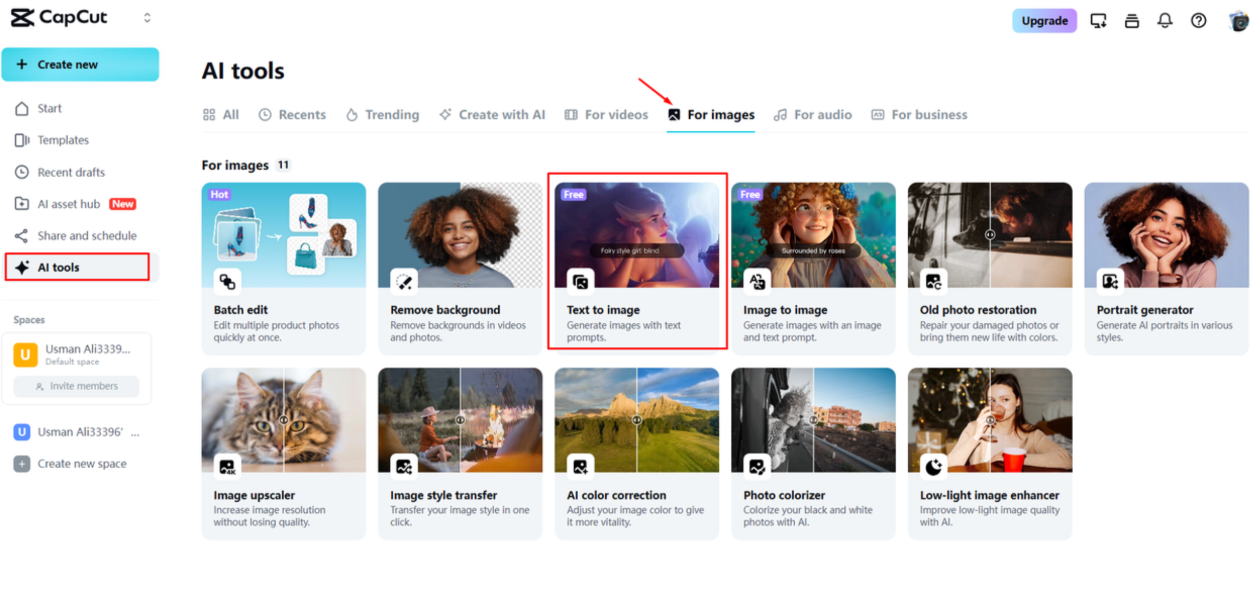The height and width of the screenshot is (599, 1256).
Task: Open the help question mark icon
Action: pyautogui.click(x=1198, y=20)
